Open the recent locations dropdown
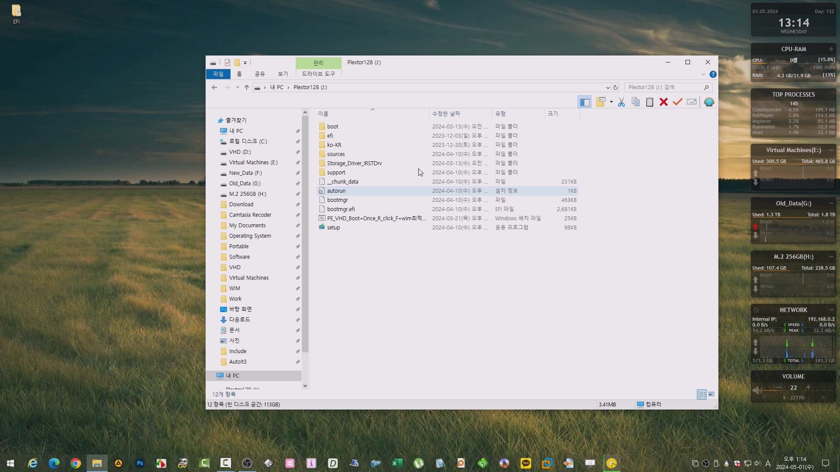This screenshot has height=472, width=840. point(238,87)
